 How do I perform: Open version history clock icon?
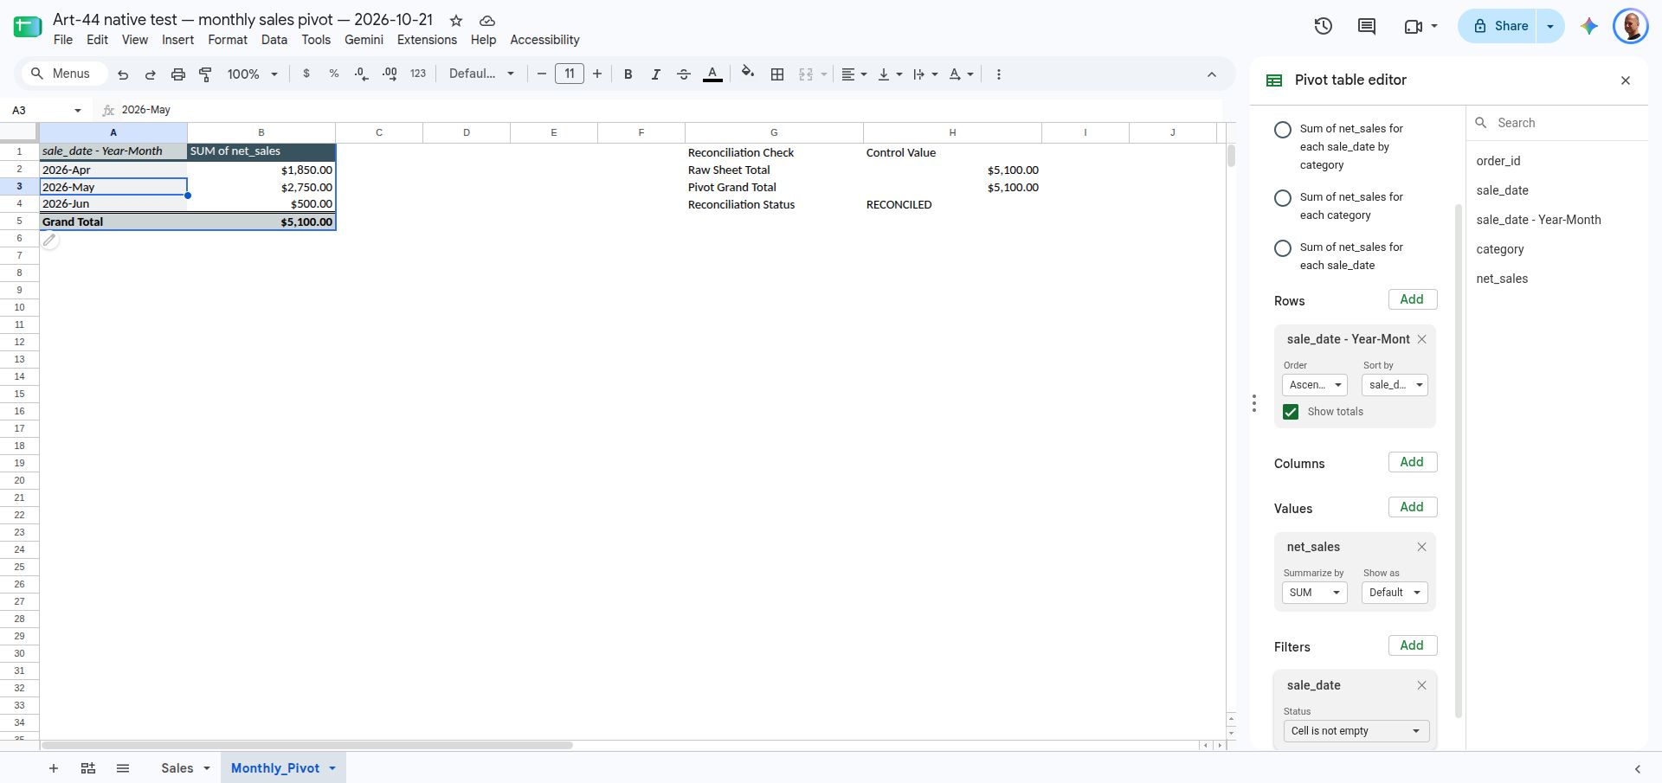click(1323, 26)
